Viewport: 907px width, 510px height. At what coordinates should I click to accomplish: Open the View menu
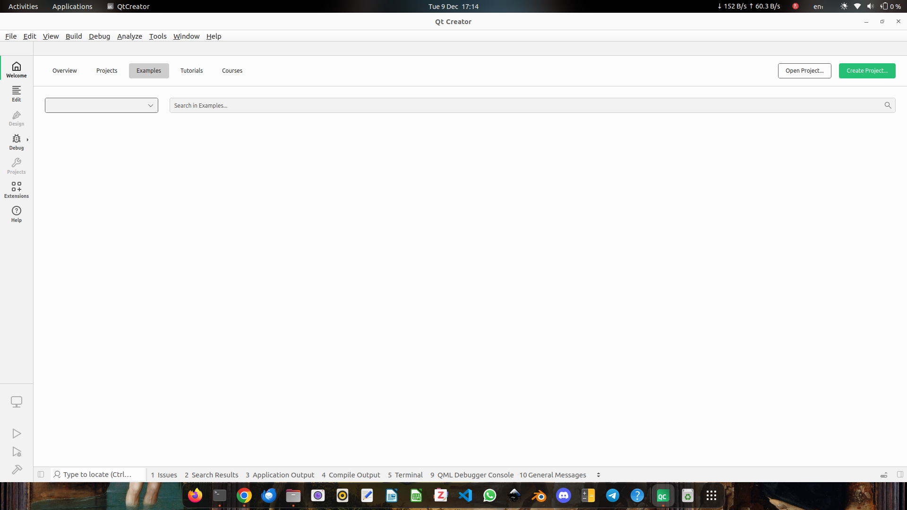click(x=51, y=36)
